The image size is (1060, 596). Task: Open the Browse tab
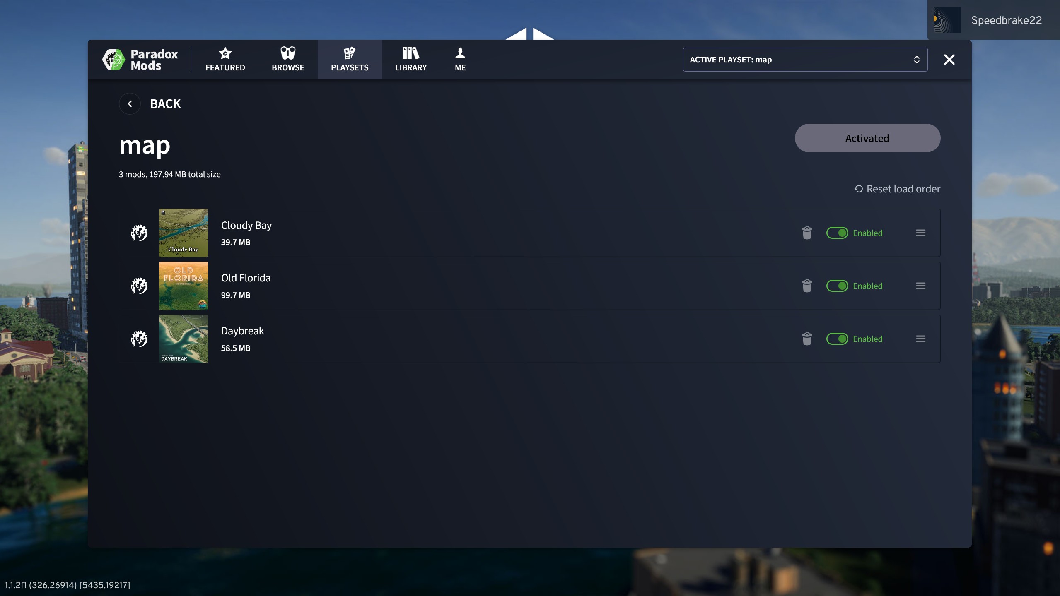(287, 59)
